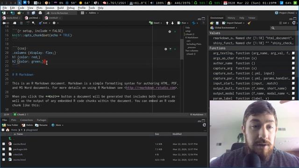Image resolution: width=299 pixels, height=168 pixels.
Task: Tick the checkbox beside packages.bib
Action: click(x=4, y=149)
